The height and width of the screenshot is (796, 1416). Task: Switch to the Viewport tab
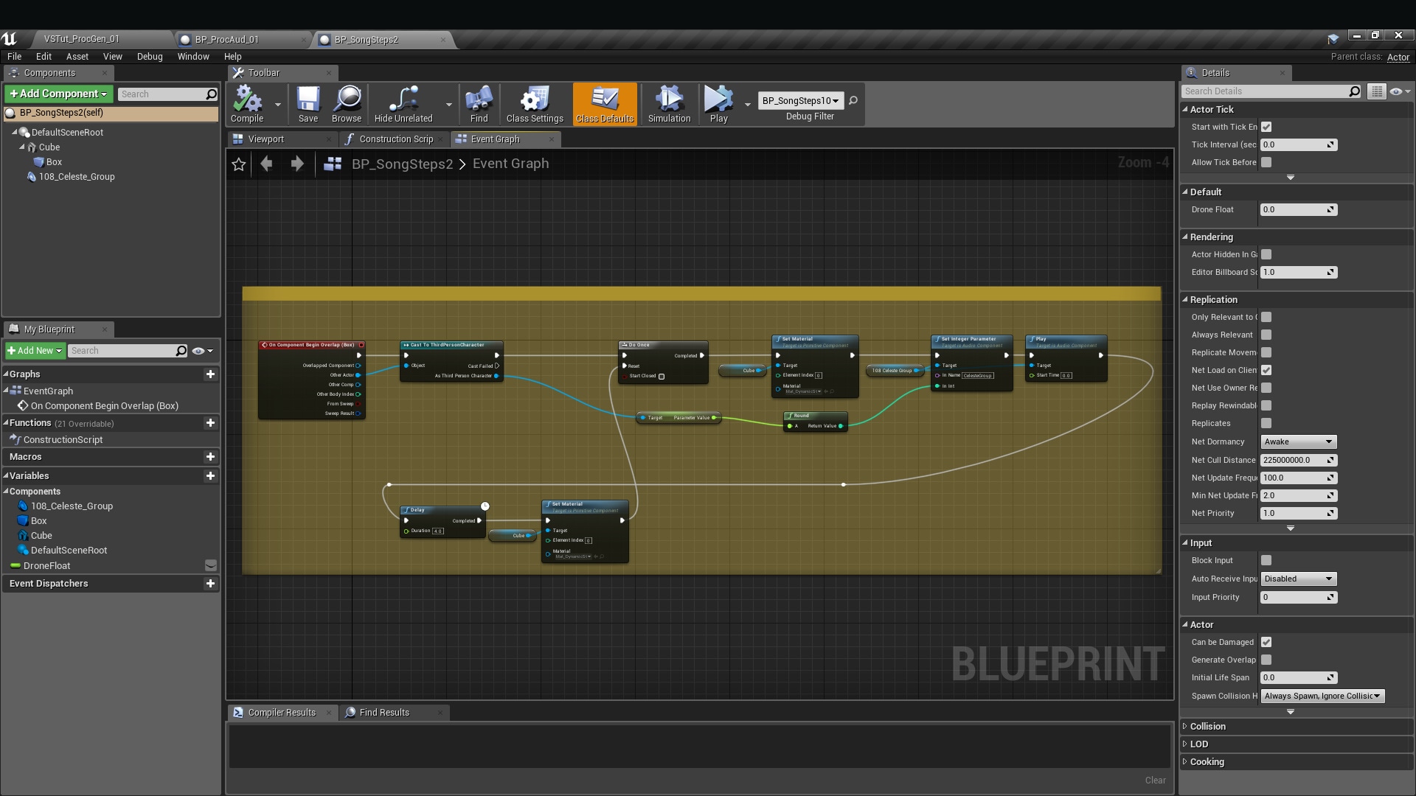point(266,139)
